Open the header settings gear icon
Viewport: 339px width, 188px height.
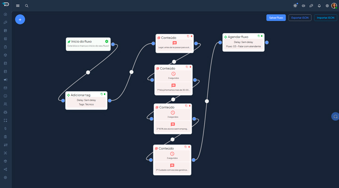coord(327,6)
